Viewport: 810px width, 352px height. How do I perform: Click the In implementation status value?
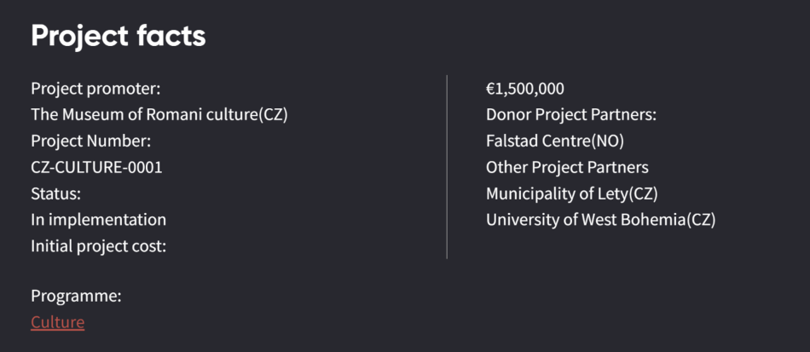point(98,220)
